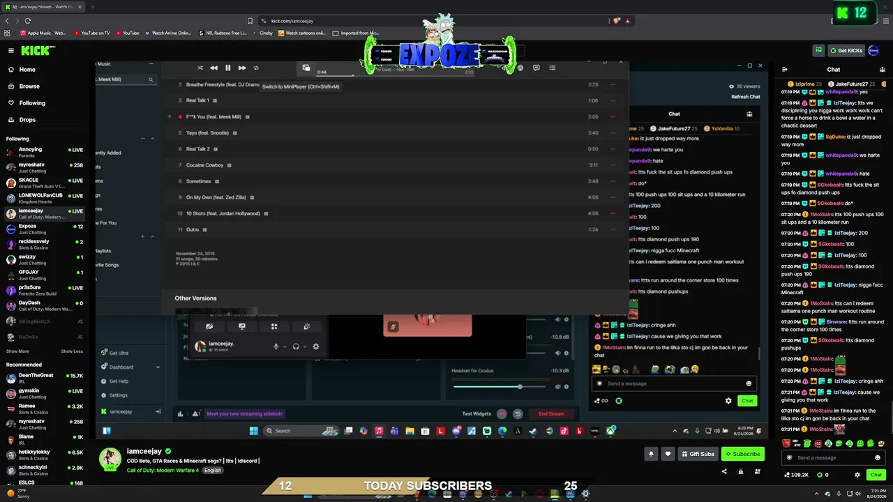Shuffle songs in Apple Music window

pyautogui.click(x=200, y=68)
